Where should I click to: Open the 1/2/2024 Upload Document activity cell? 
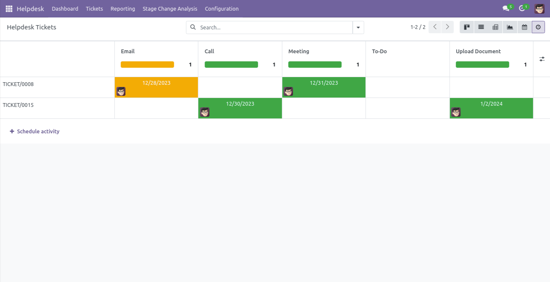point(492,108)
